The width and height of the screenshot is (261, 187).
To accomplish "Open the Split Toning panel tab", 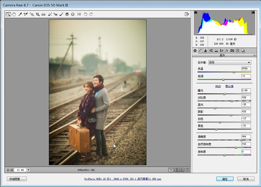I will pos(216,51).
